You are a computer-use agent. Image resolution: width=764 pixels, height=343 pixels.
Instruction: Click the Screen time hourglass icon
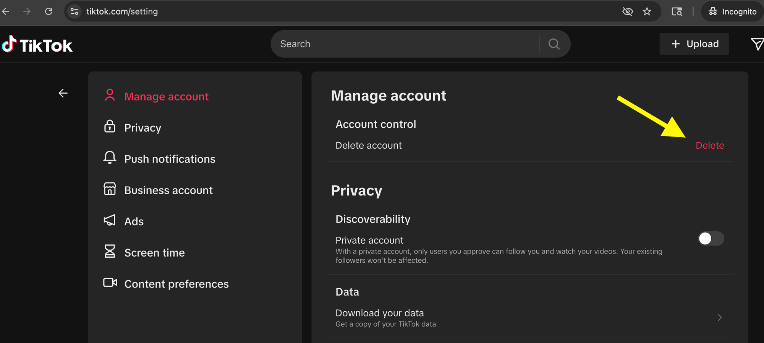click(110, 251)
